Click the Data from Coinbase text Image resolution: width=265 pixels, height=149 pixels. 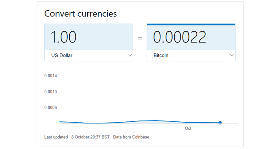(x=131, y=137)
